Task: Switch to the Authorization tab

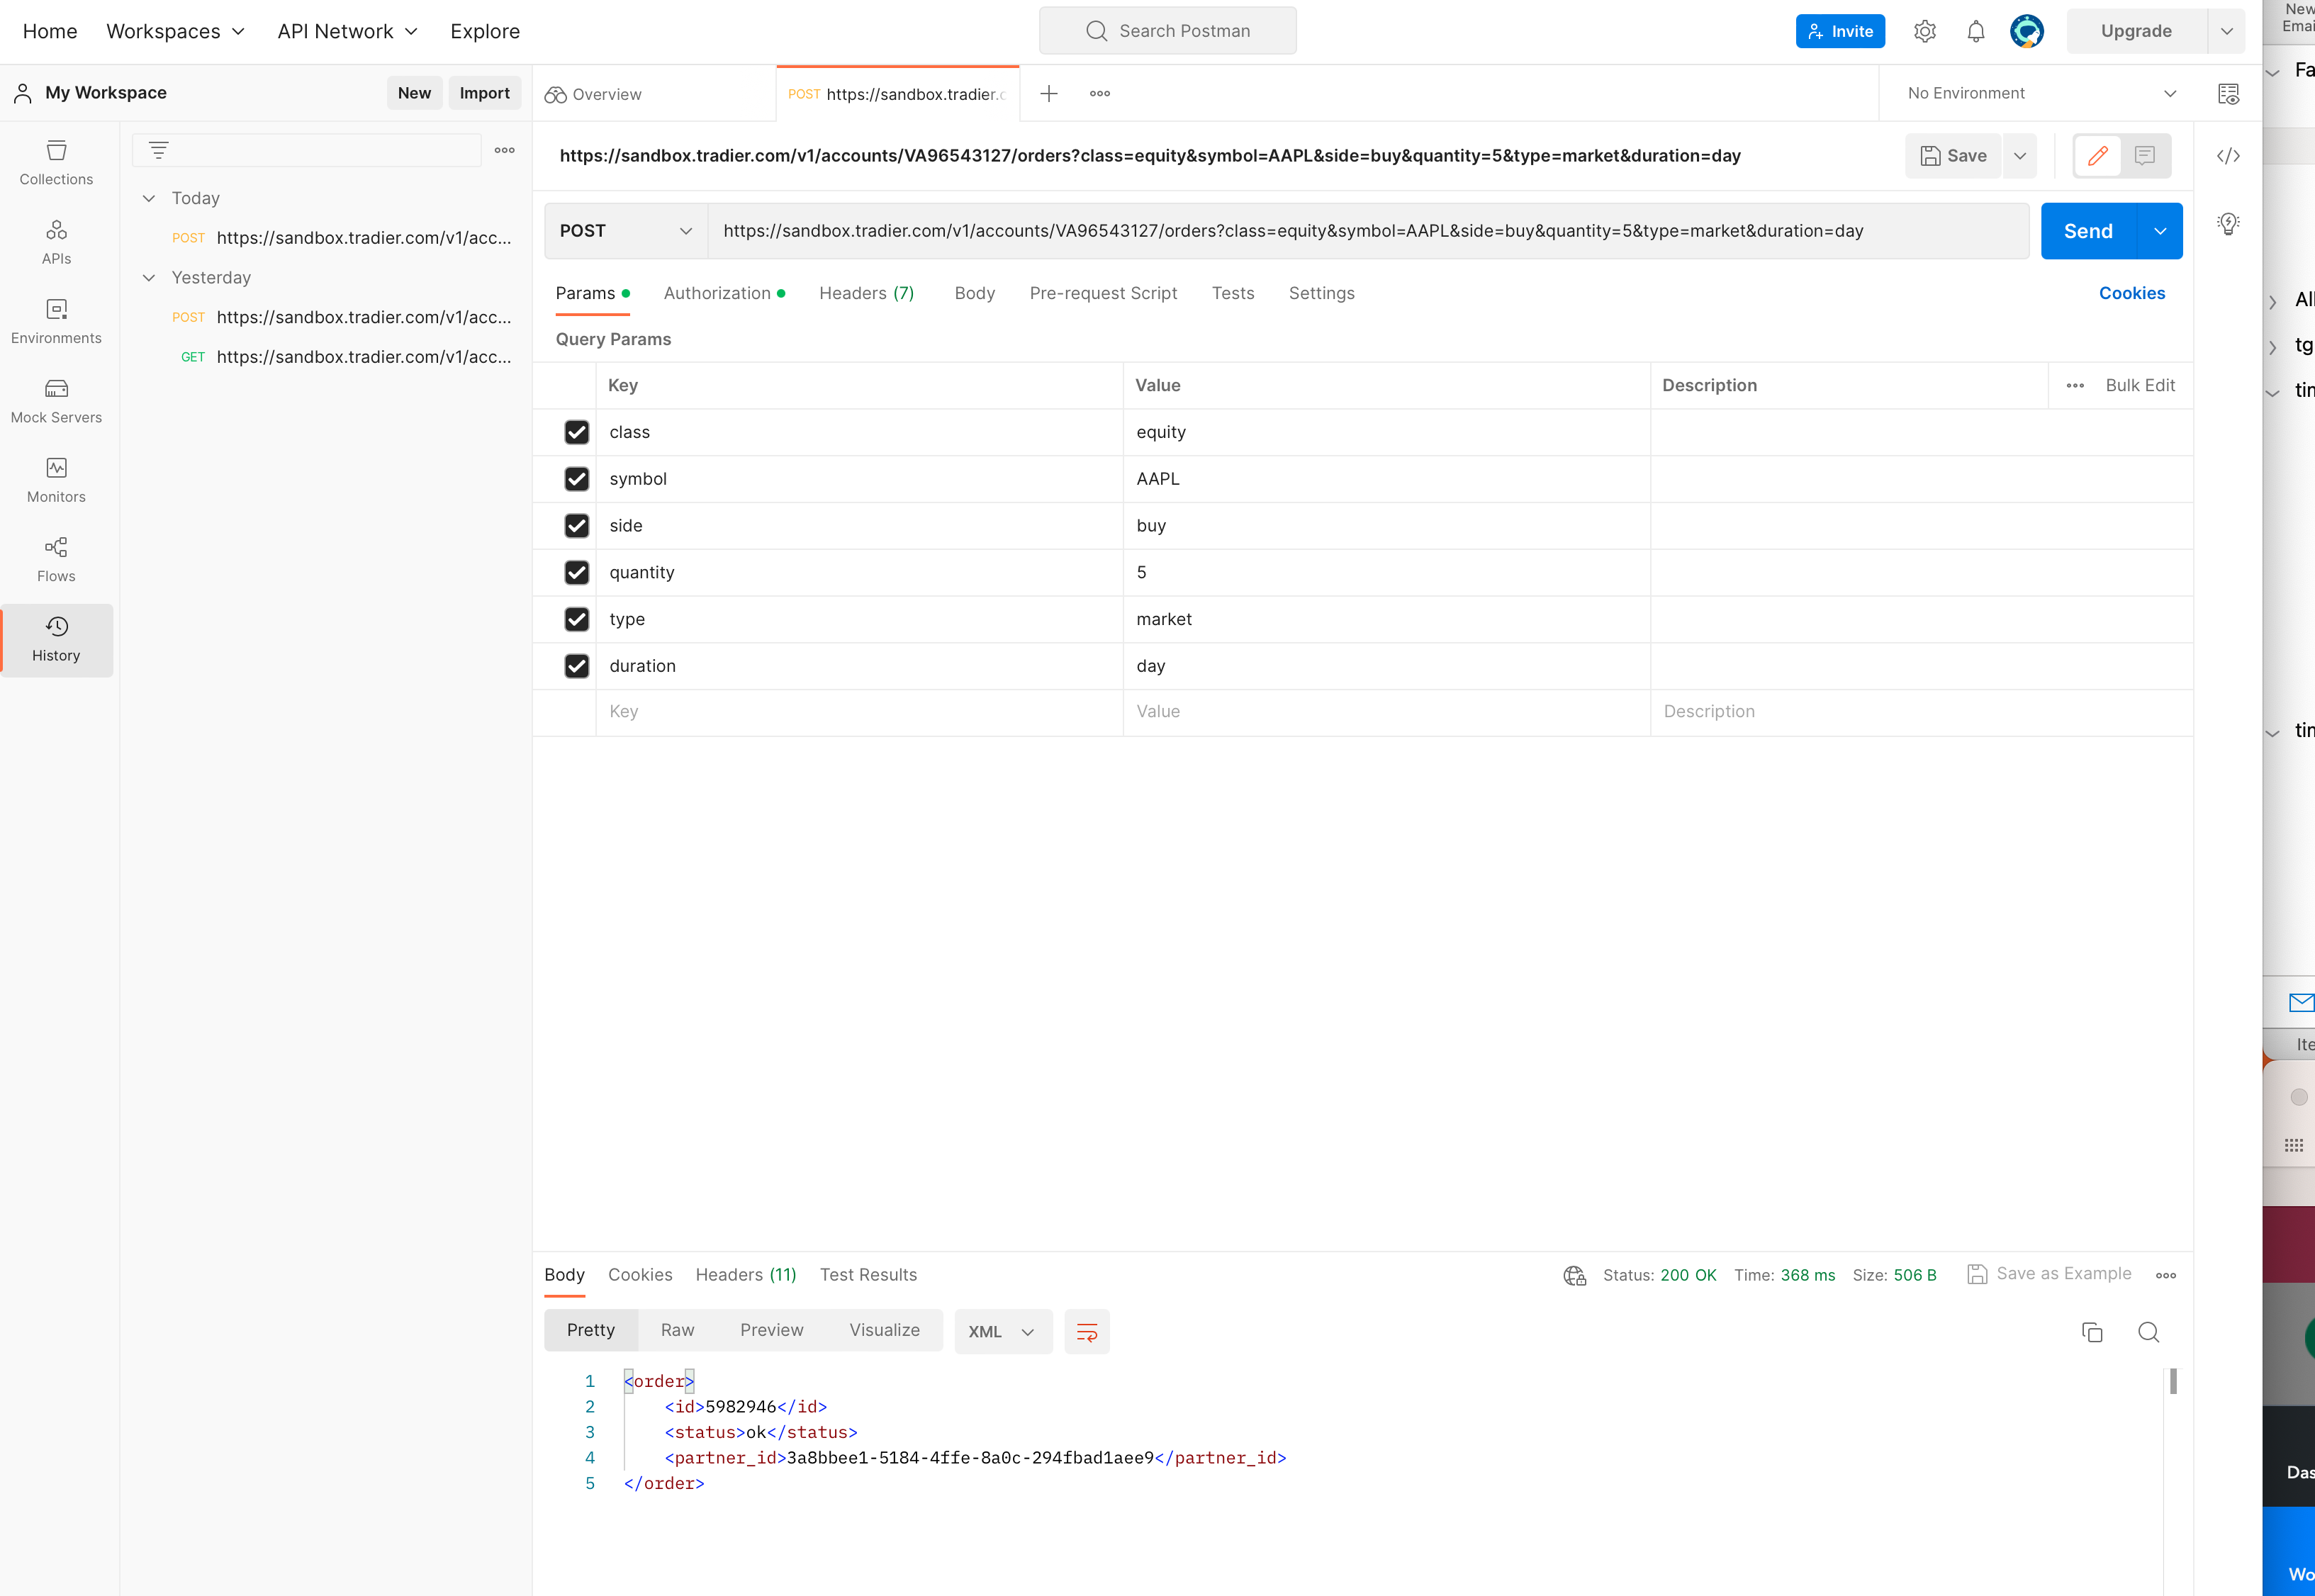Action: pos(724,293)
